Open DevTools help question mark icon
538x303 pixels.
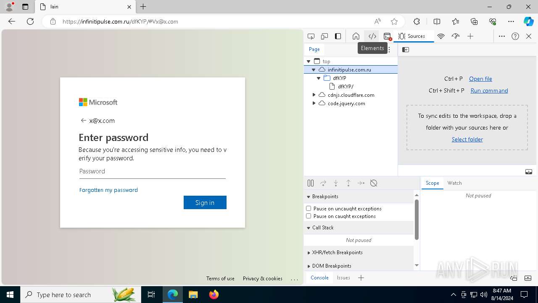click(515, 36)
